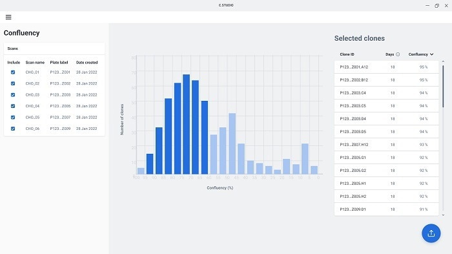Select the Scans tab header
The width and height of the screenshot is (452, 254).
pyautogui.click(x=13, y=48)
